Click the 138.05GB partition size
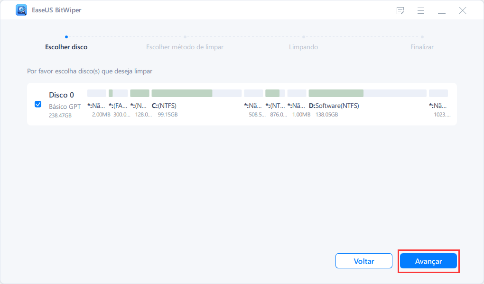This screenshot has height=284, width=484. [x=326, y=115]
